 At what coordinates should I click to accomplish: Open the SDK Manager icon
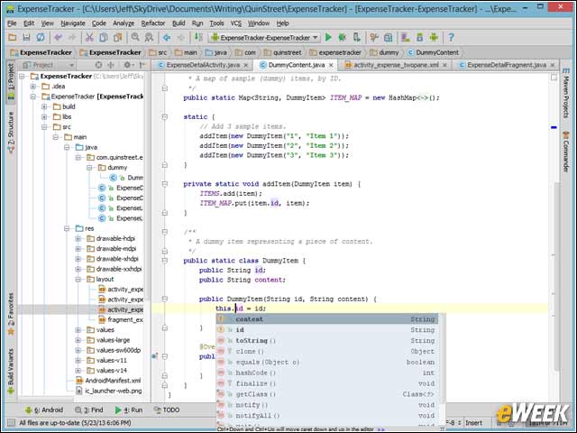pos(419,37)
